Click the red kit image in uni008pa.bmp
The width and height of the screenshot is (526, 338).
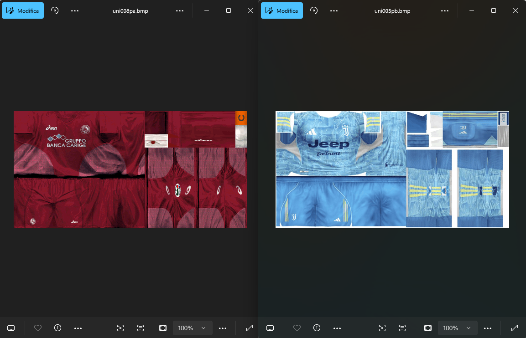130,169
